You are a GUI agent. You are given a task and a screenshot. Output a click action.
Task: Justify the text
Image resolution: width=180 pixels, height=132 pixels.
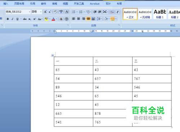pyautogui.click(x=88, y=19)
